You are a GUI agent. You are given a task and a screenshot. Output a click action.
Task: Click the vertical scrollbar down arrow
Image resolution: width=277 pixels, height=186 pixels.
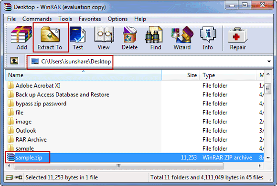click(268, 158)
